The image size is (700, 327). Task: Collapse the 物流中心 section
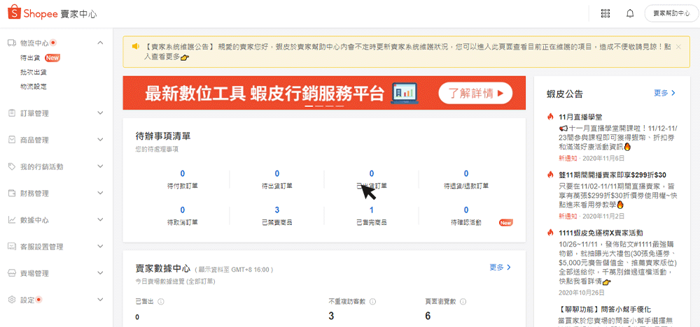[x=100, y=43]
